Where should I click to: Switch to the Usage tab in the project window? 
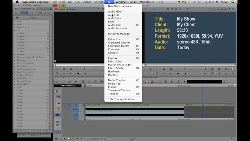[x=47, y=13]
